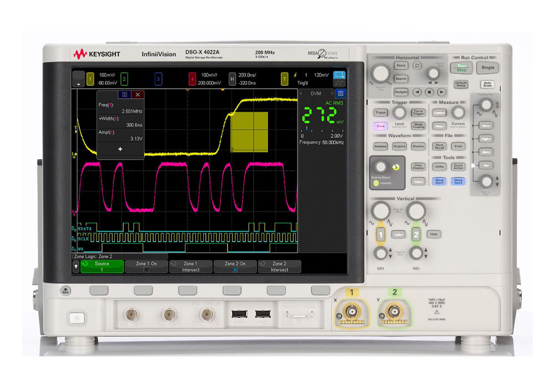Open the Source softkey selector
This screenshot has width=555, height=388.
coord(102,267)
